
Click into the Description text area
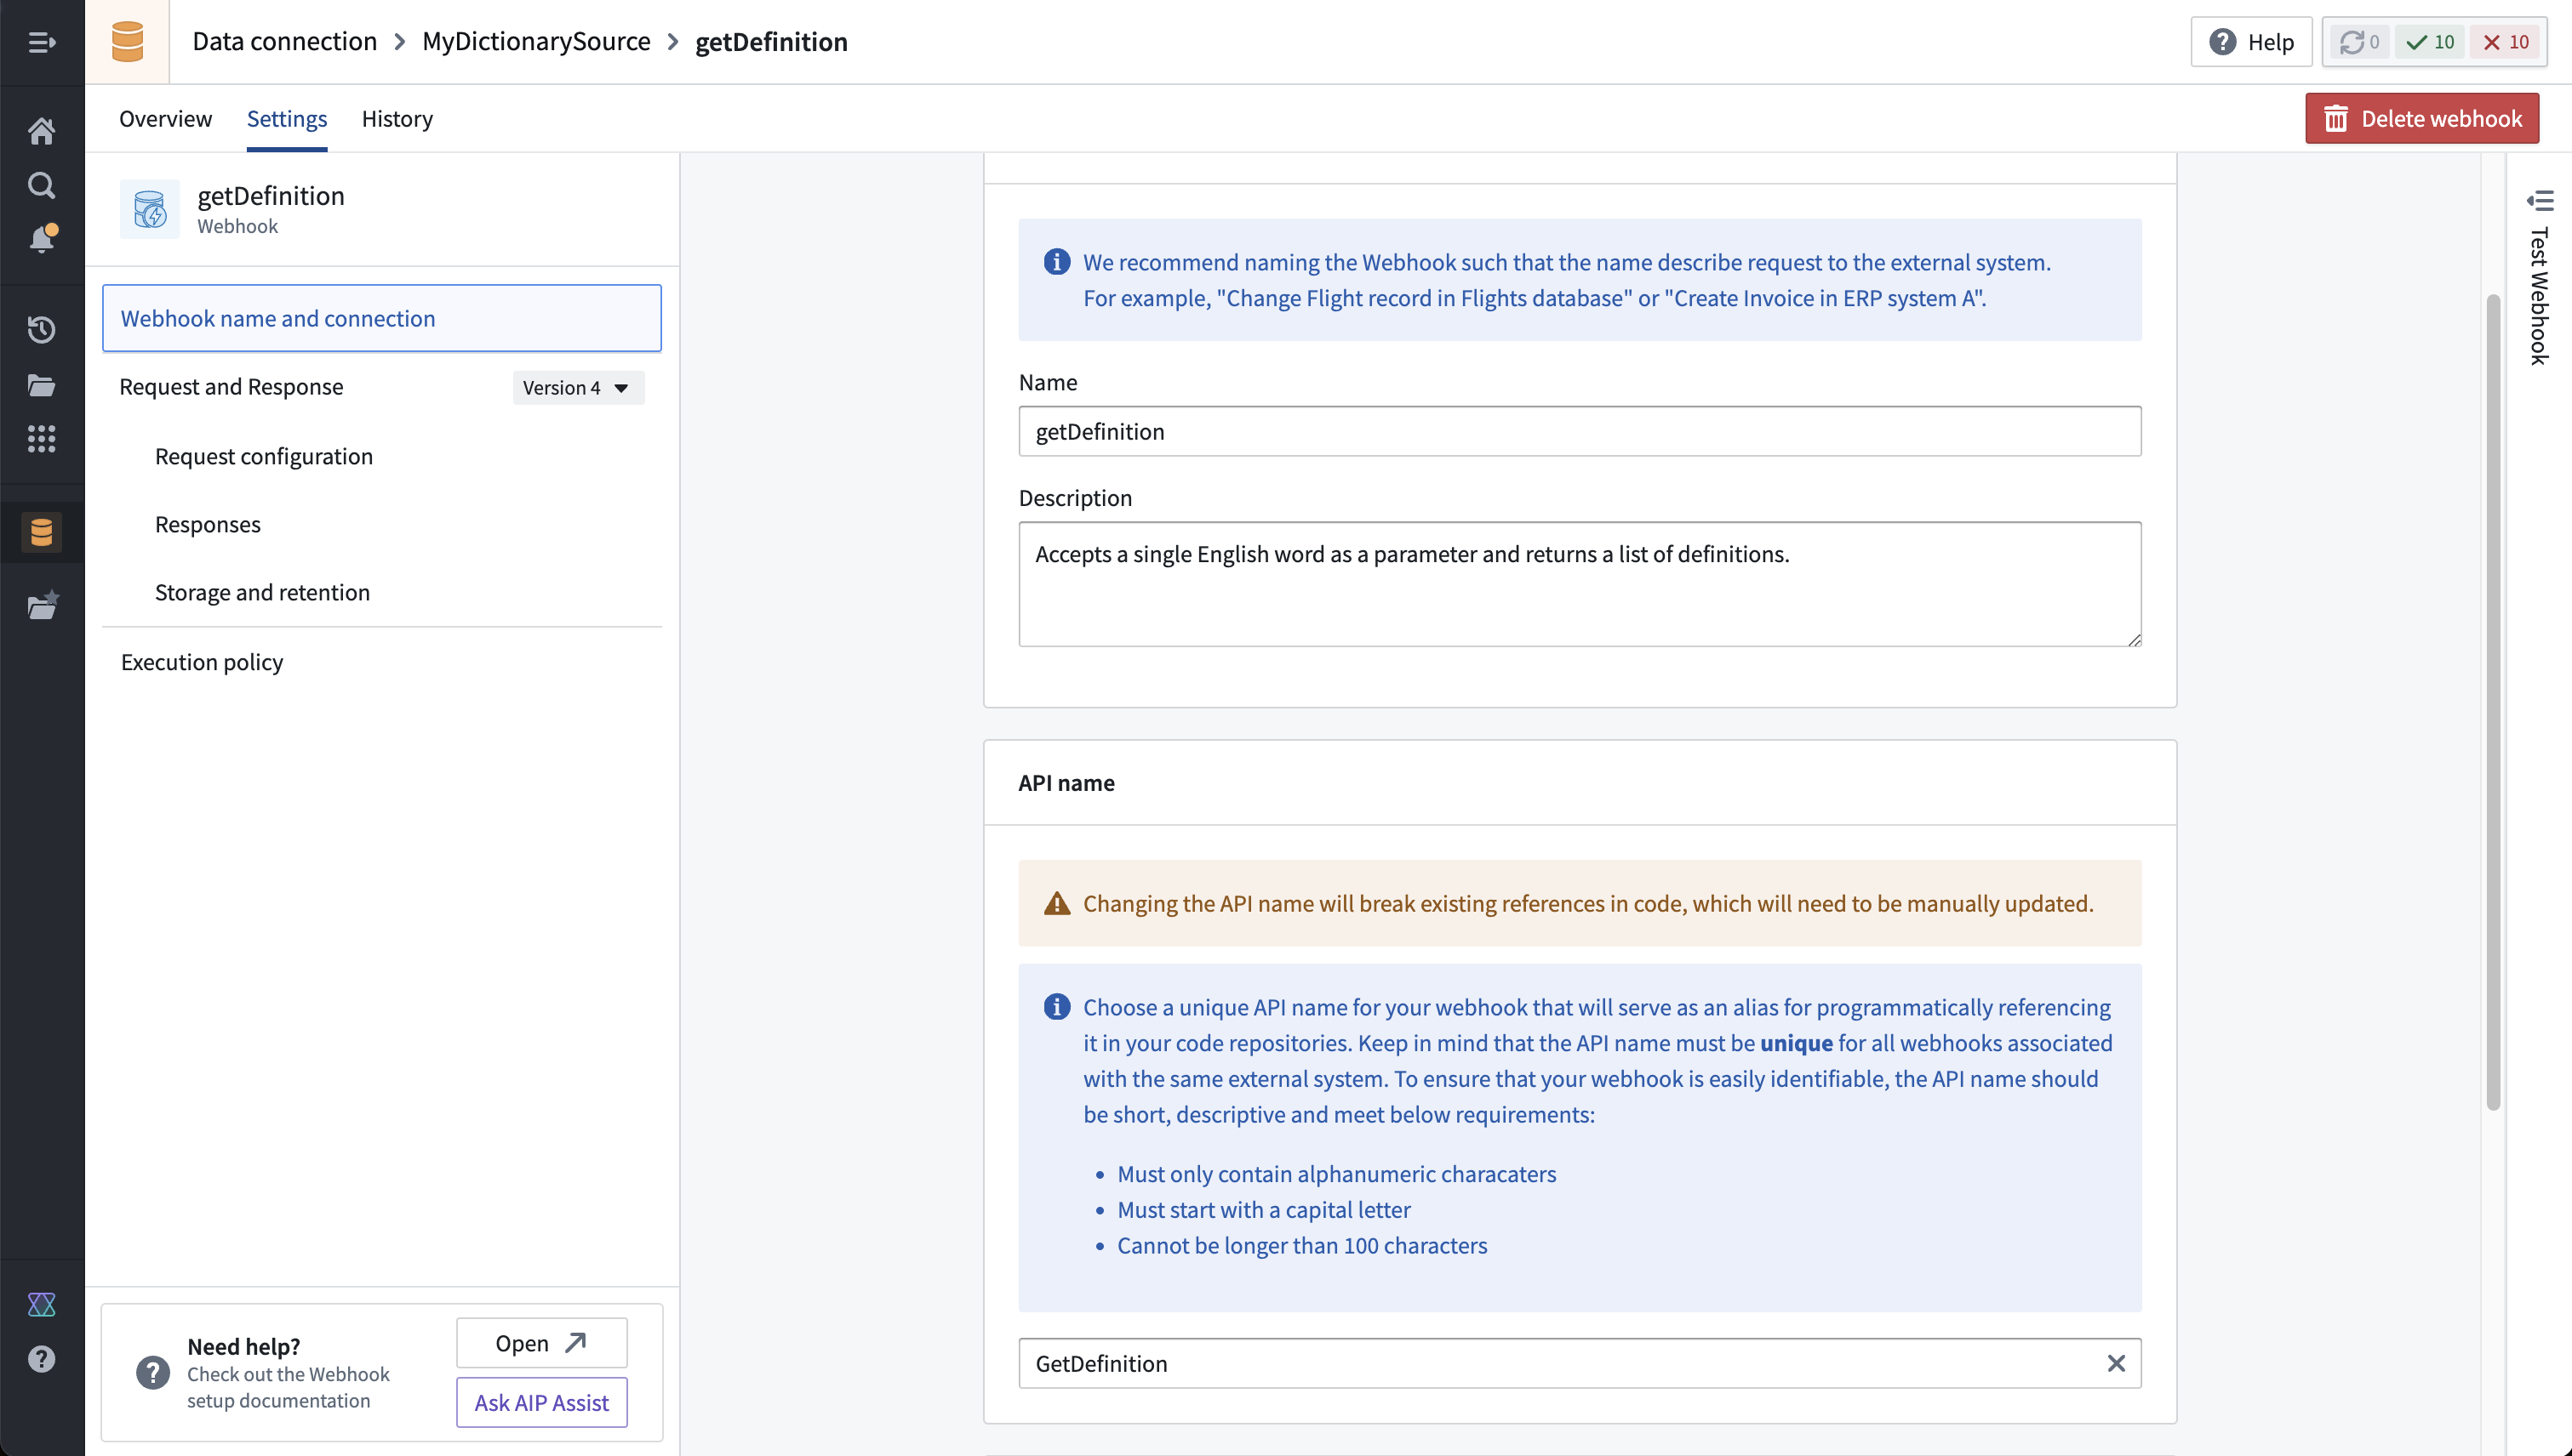(1580, 584)
